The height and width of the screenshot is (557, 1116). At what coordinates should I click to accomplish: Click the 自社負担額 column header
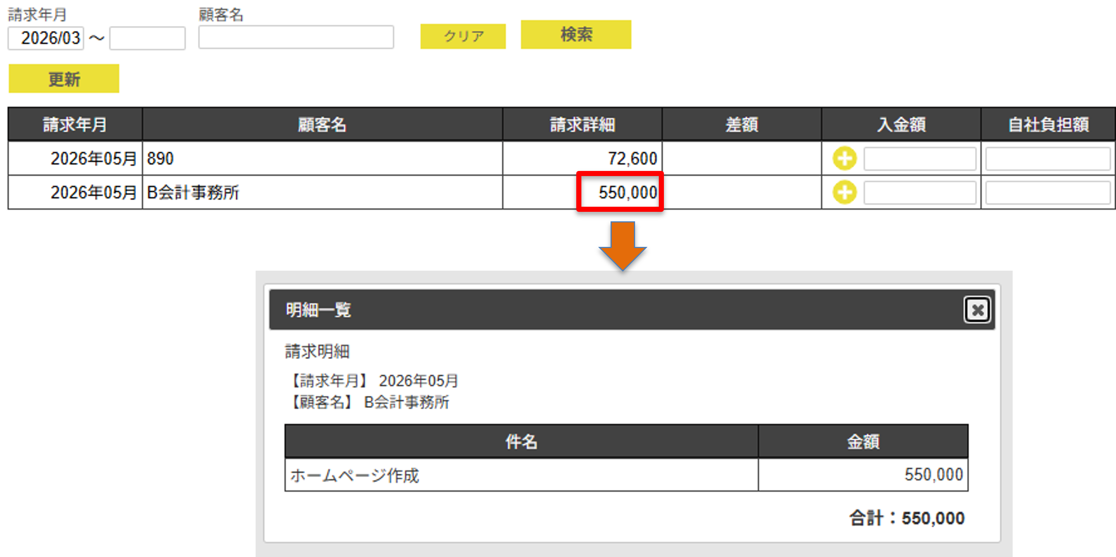(1048, 125)
